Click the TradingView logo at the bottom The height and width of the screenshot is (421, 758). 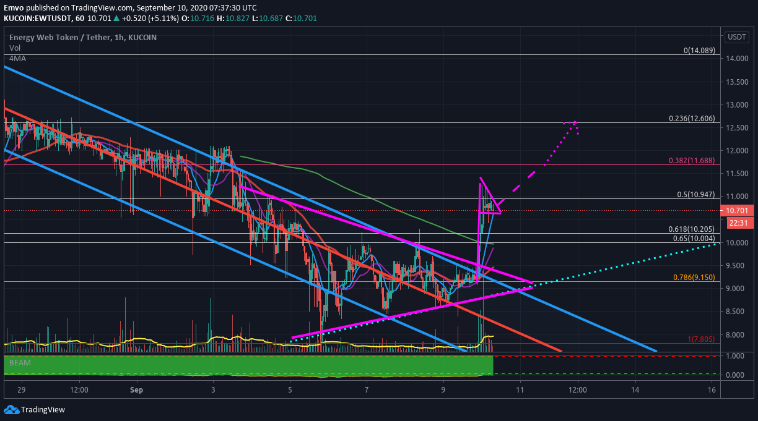(x=34, y=409)
